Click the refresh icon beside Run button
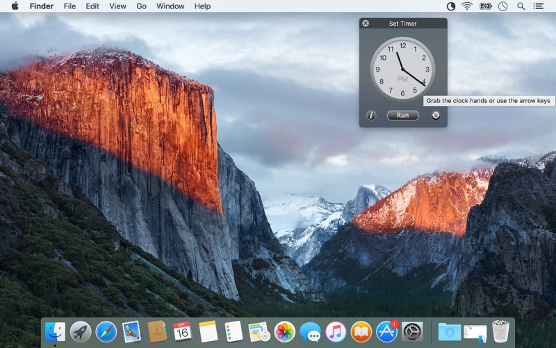The image size is (556, 348). coord(436,116)
